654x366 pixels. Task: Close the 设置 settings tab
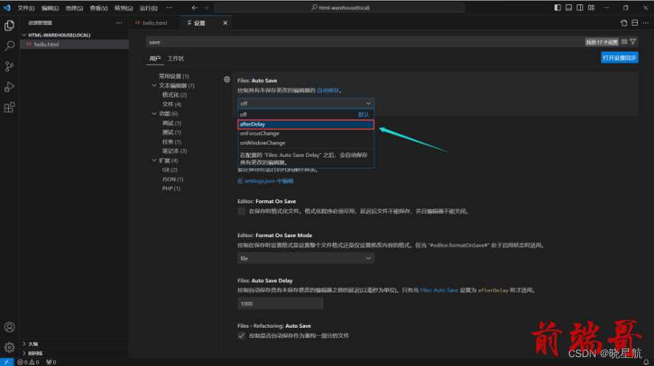tap(225, 23)
